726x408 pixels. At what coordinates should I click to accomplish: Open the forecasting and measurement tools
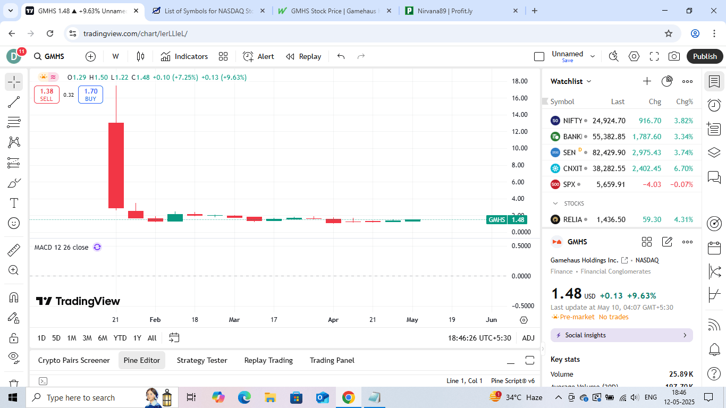point(14,163)
